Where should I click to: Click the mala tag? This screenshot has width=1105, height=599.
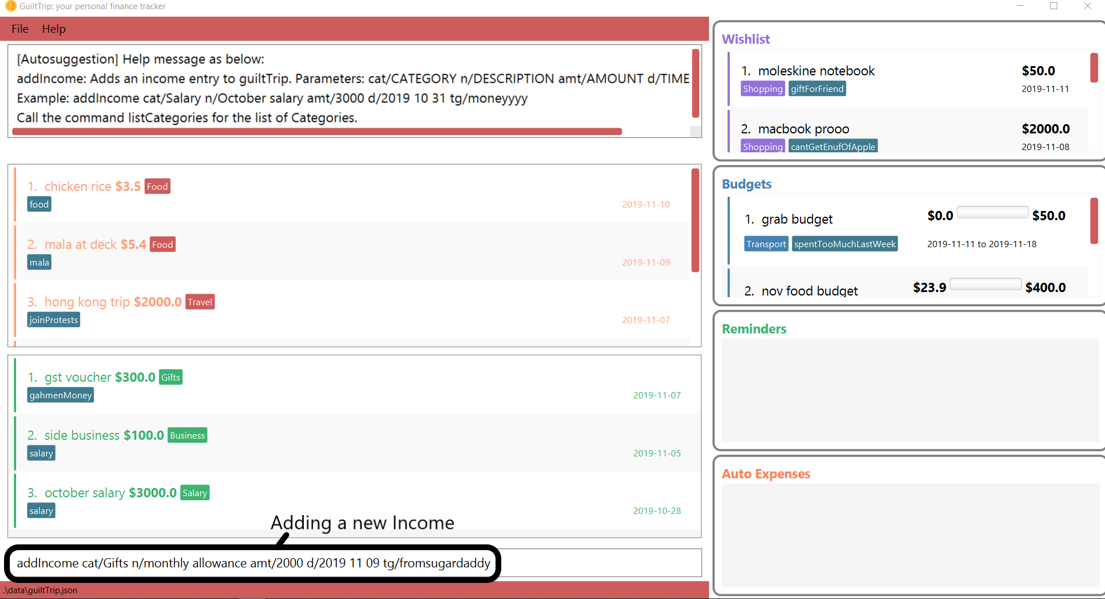(x=39, y=262)
